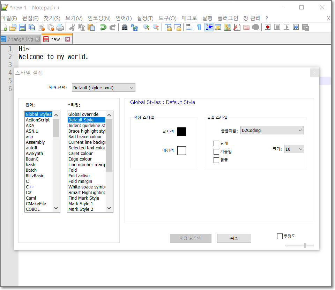Open the 크기 font size dropdown
Screen dimensions: 335x290
[x=294, y=149]
